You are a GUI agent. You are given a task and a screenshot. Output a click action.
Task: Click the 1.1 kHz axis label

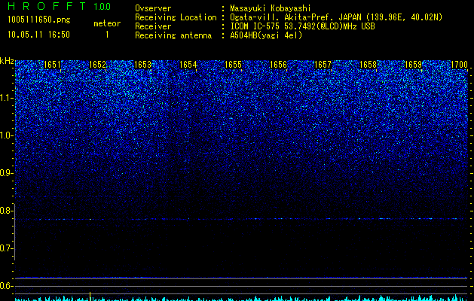7,98
